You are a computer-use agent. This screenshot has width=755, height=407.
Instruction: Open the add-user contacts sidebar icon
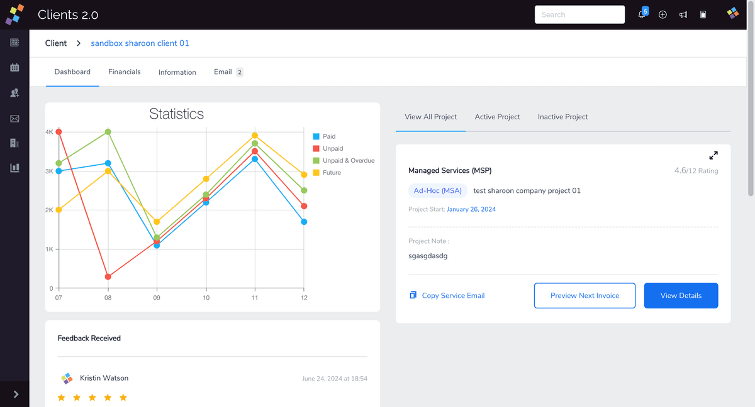[x=14, y=93]
